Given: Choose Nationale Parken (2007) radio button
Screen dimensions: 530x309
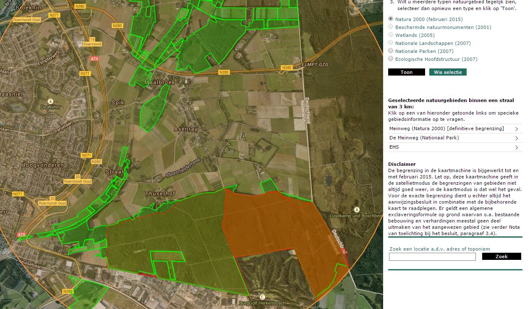Looking at the screenshot, I should [x=391, y=51].
